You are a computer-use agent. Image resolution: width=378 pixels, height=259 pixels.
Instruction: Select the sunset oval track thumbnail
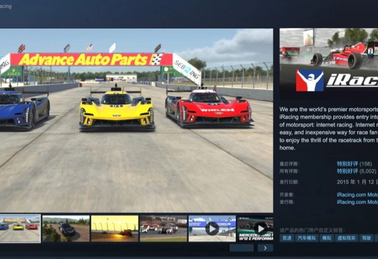click(x=115, y=229)
